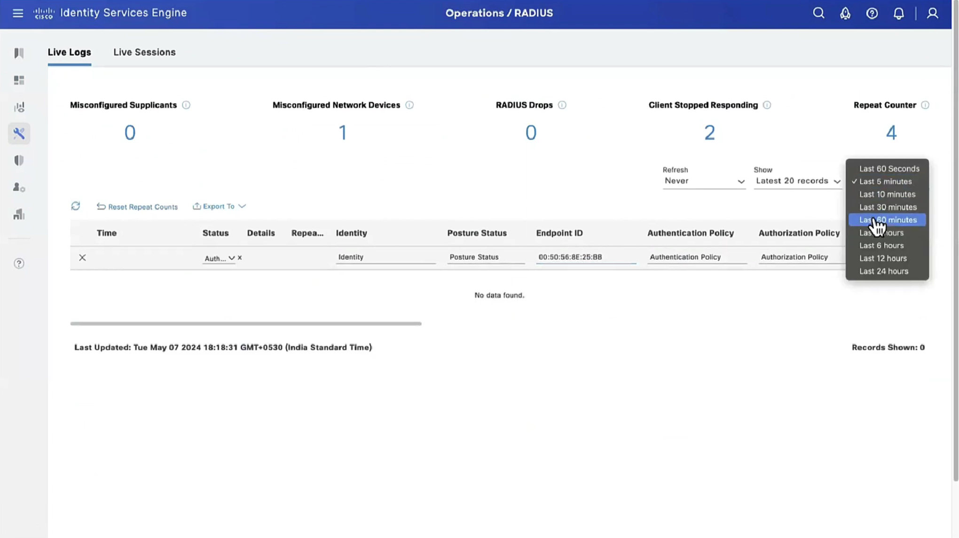This screenshot has width=959, height=538.
Task: Open the user account profile icon
Action: click(x=933, y=13)
